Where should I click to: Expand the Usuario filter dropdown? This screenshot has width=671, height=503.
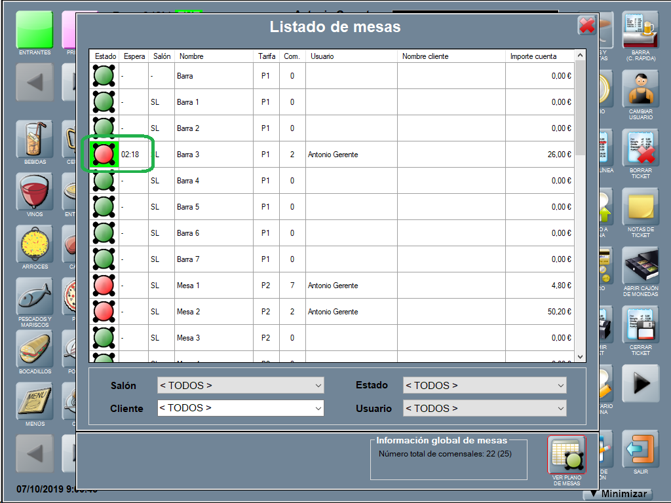pyautogui.click(x=484, y=409)
